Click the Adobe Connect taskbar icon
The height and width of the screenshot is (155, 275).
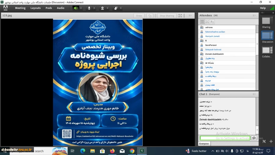coord(142,151)
